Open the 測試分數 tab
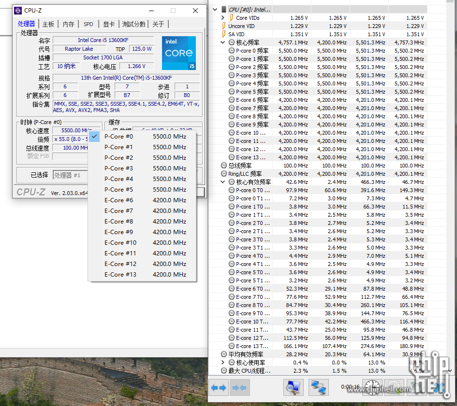The width and height of the screenshot is (457, 406). click(x=134, y=24)
